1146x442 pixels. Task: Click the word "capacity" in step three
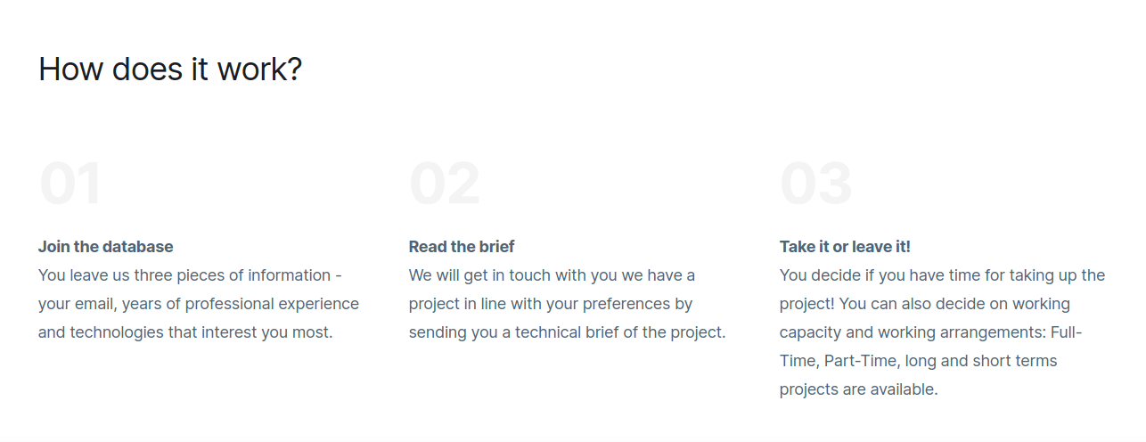[x=811, y=332]
